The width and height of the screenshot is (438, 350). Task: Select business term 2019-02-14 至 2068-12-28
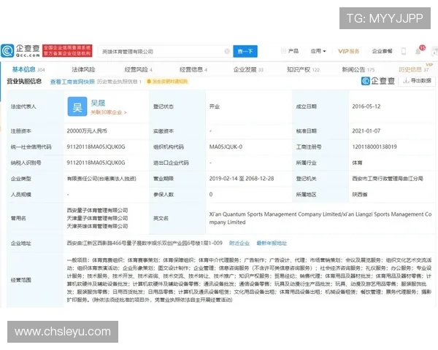[242, 179]
